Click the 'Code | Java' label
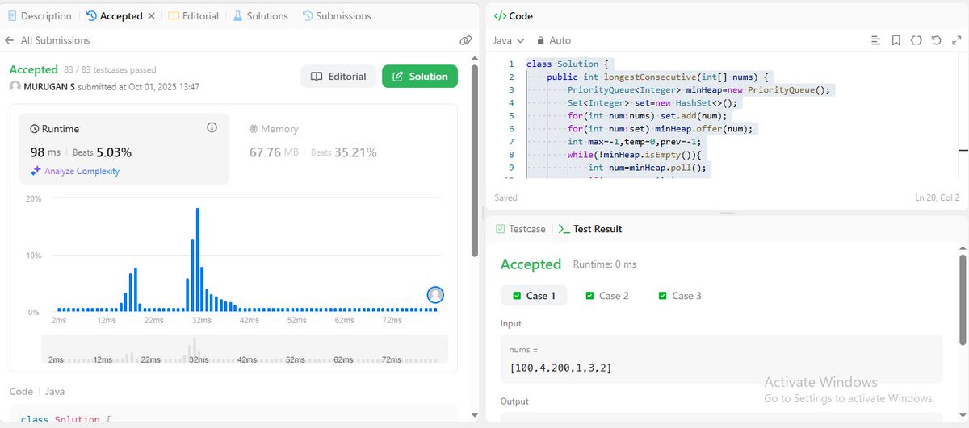Screen dimensions: 969x428 (37, 391)
